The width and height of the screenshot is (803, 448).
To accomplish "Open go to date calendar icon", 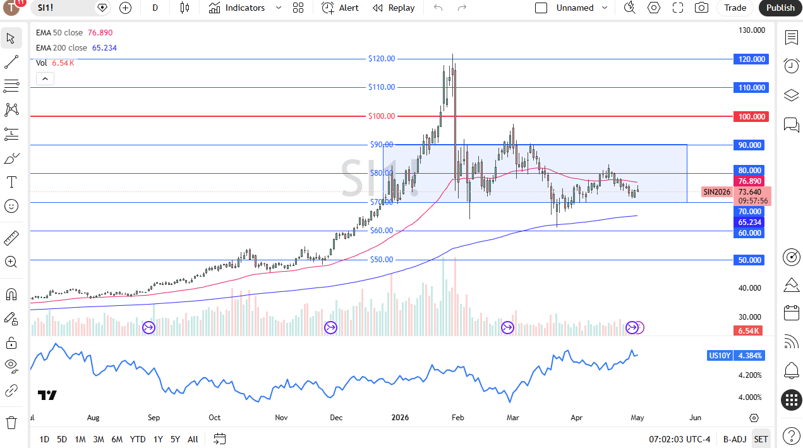I will [x=219, y=439].
